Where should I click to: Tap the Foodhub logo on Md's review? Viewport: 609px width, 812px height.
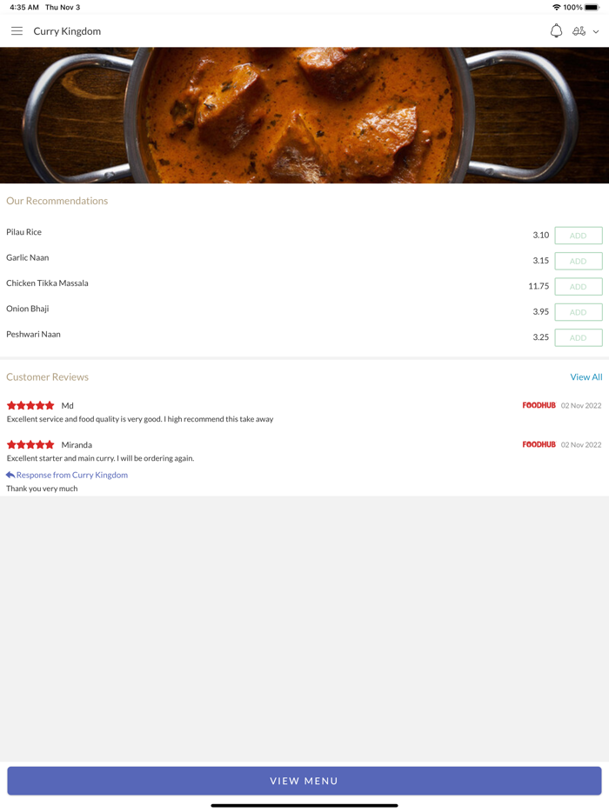[x=539, y=405]
